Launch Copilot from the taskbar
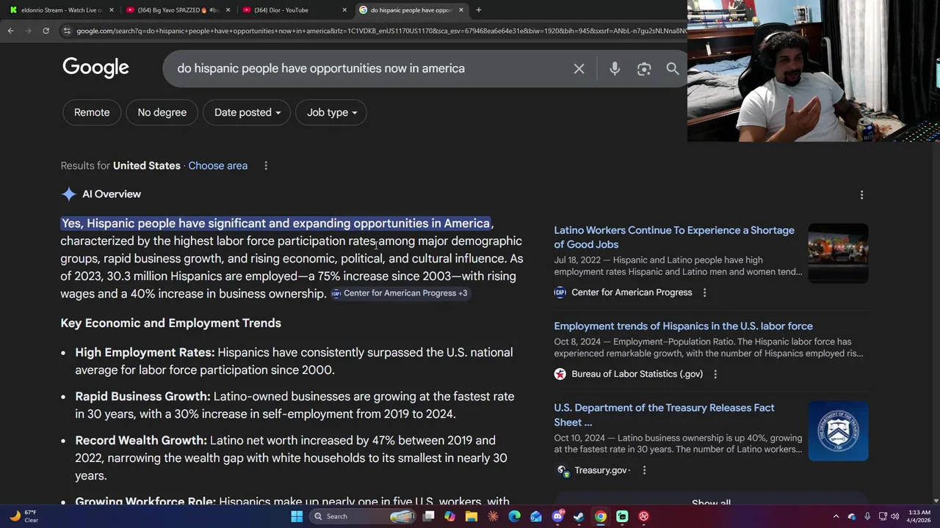Screen dimensions: 940x528 (449, 516)
